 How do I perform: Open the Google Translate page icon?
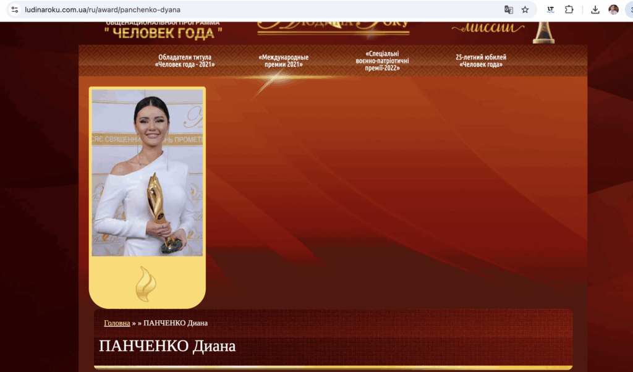point(509,10)
